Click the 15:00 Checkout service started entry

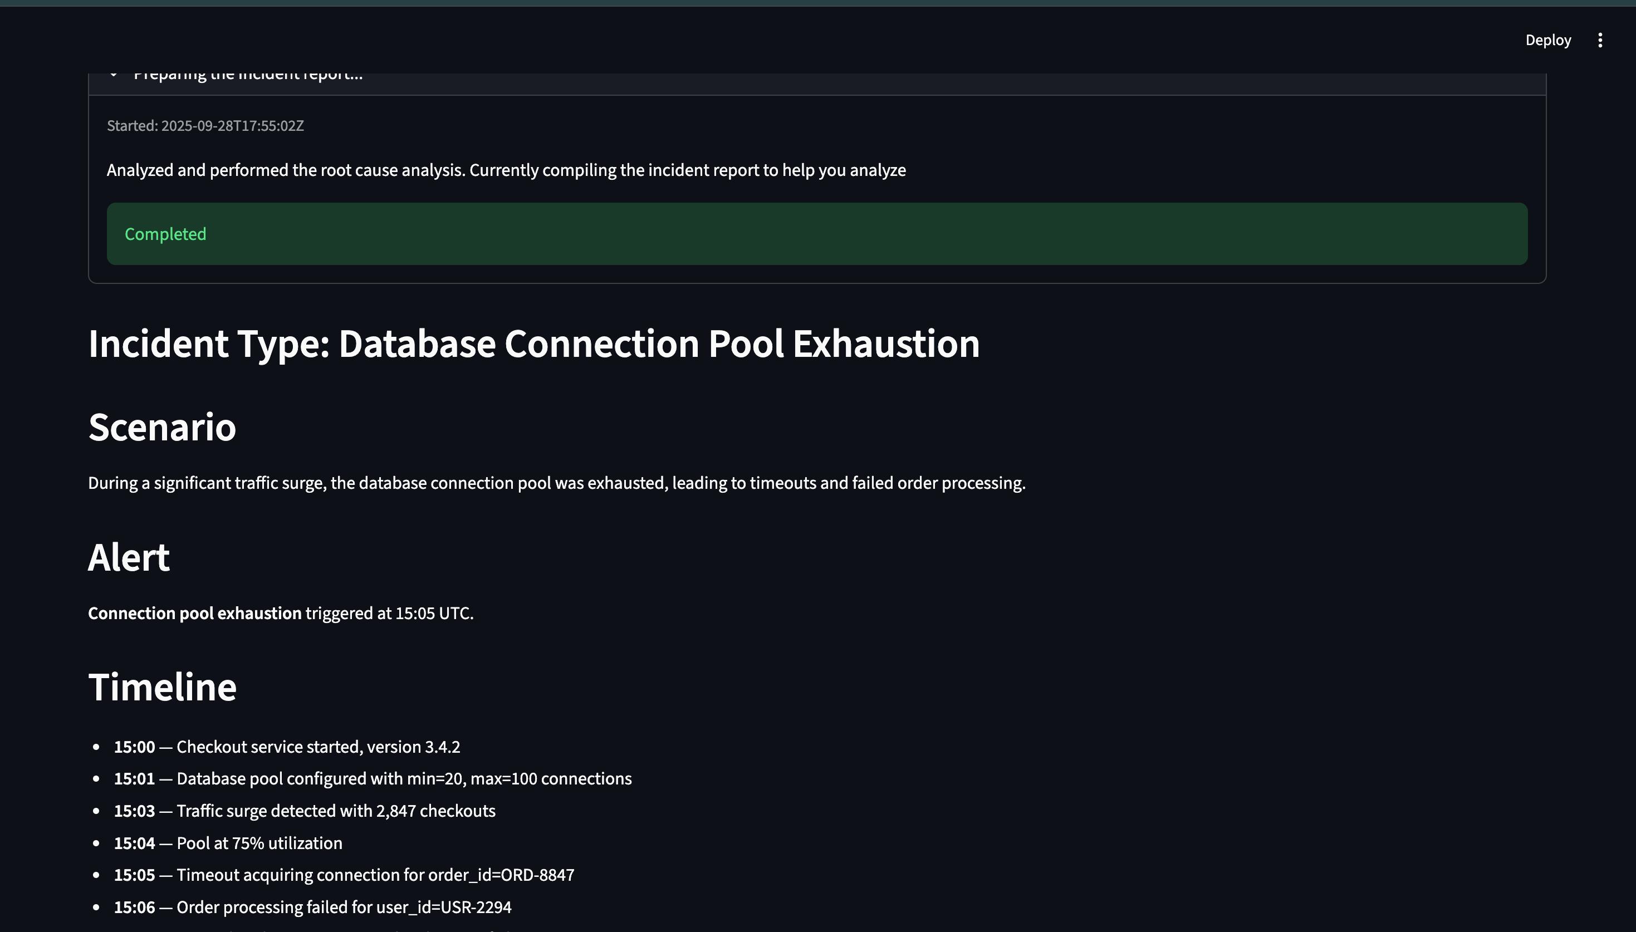(x=287, y=747)
